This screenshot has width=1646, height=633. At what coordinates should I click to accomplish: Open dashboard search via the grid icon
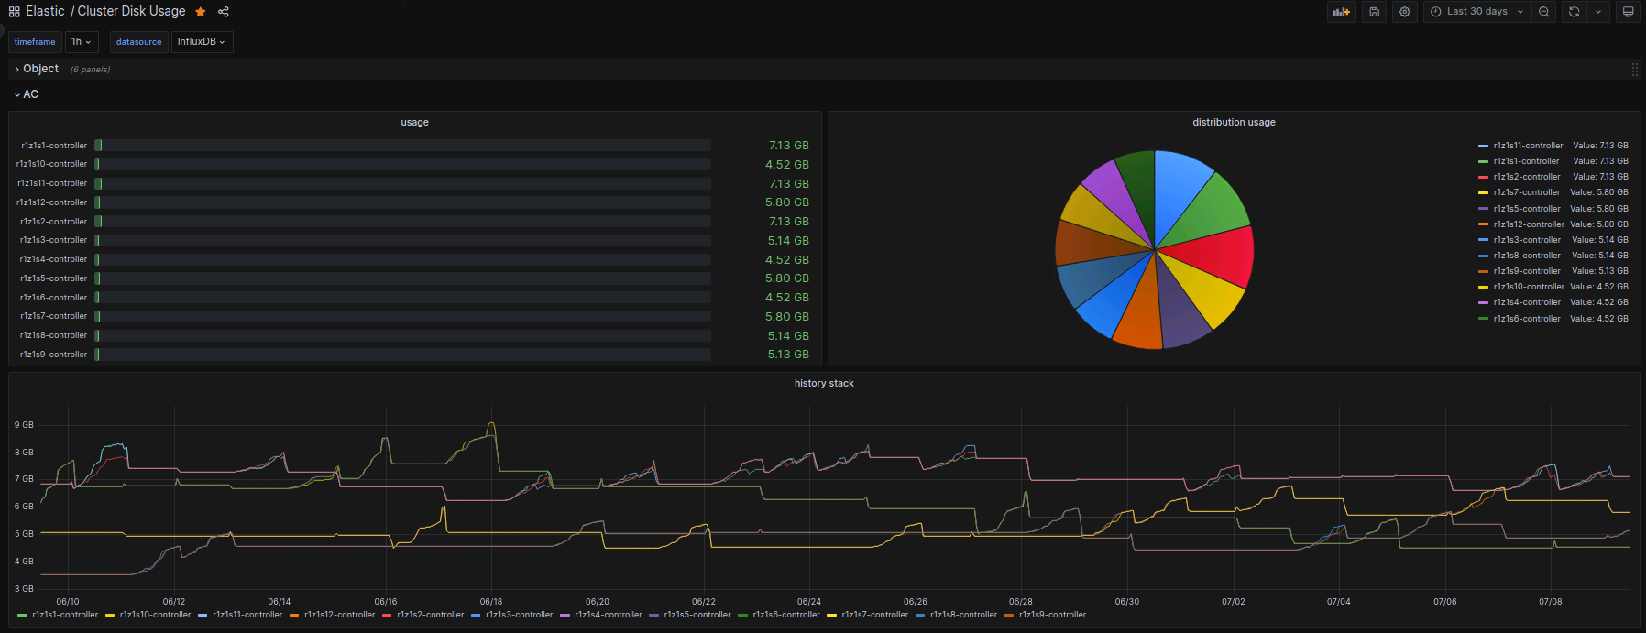14,12
